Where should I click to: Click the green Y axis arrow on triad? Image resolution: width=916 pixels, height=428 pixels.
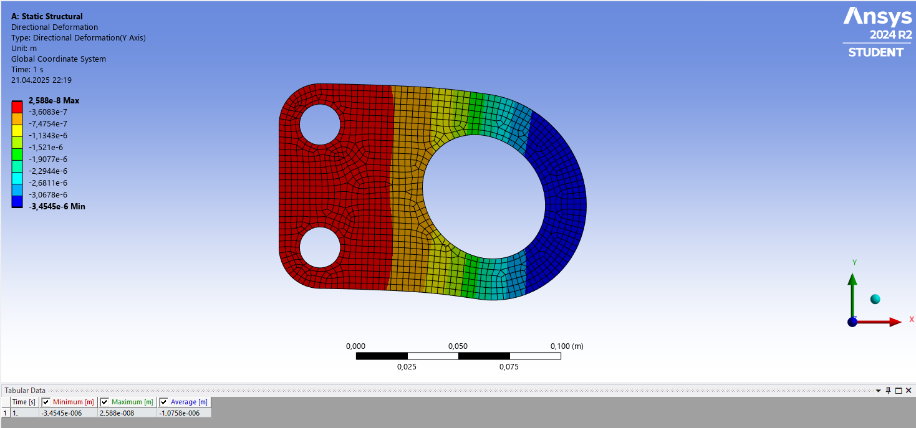[852, 294]
